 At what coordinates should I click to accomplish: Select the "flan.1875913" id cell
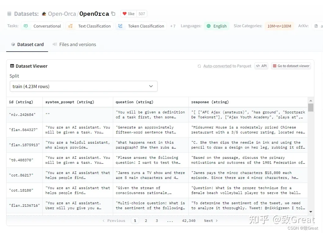(24, 145)
